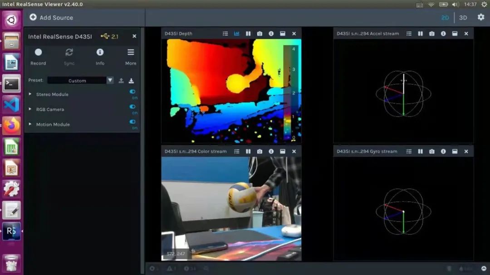Save the preset with the download icon
This screenshot has width=490, height=275.
click(131, 81)
